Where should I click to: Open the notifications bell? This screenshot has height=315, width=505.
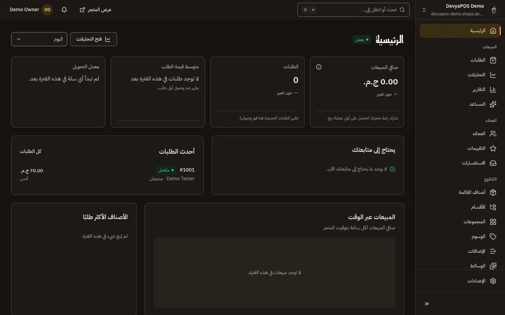click(64, 10)
